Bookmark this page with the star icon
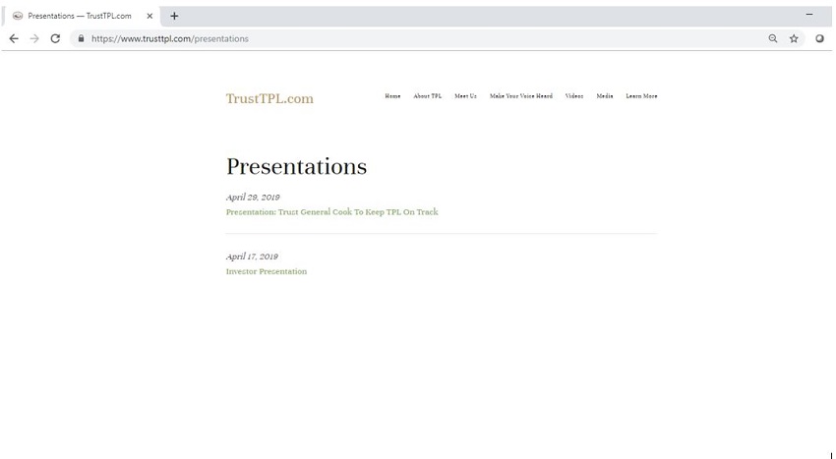 coord(794,38)
